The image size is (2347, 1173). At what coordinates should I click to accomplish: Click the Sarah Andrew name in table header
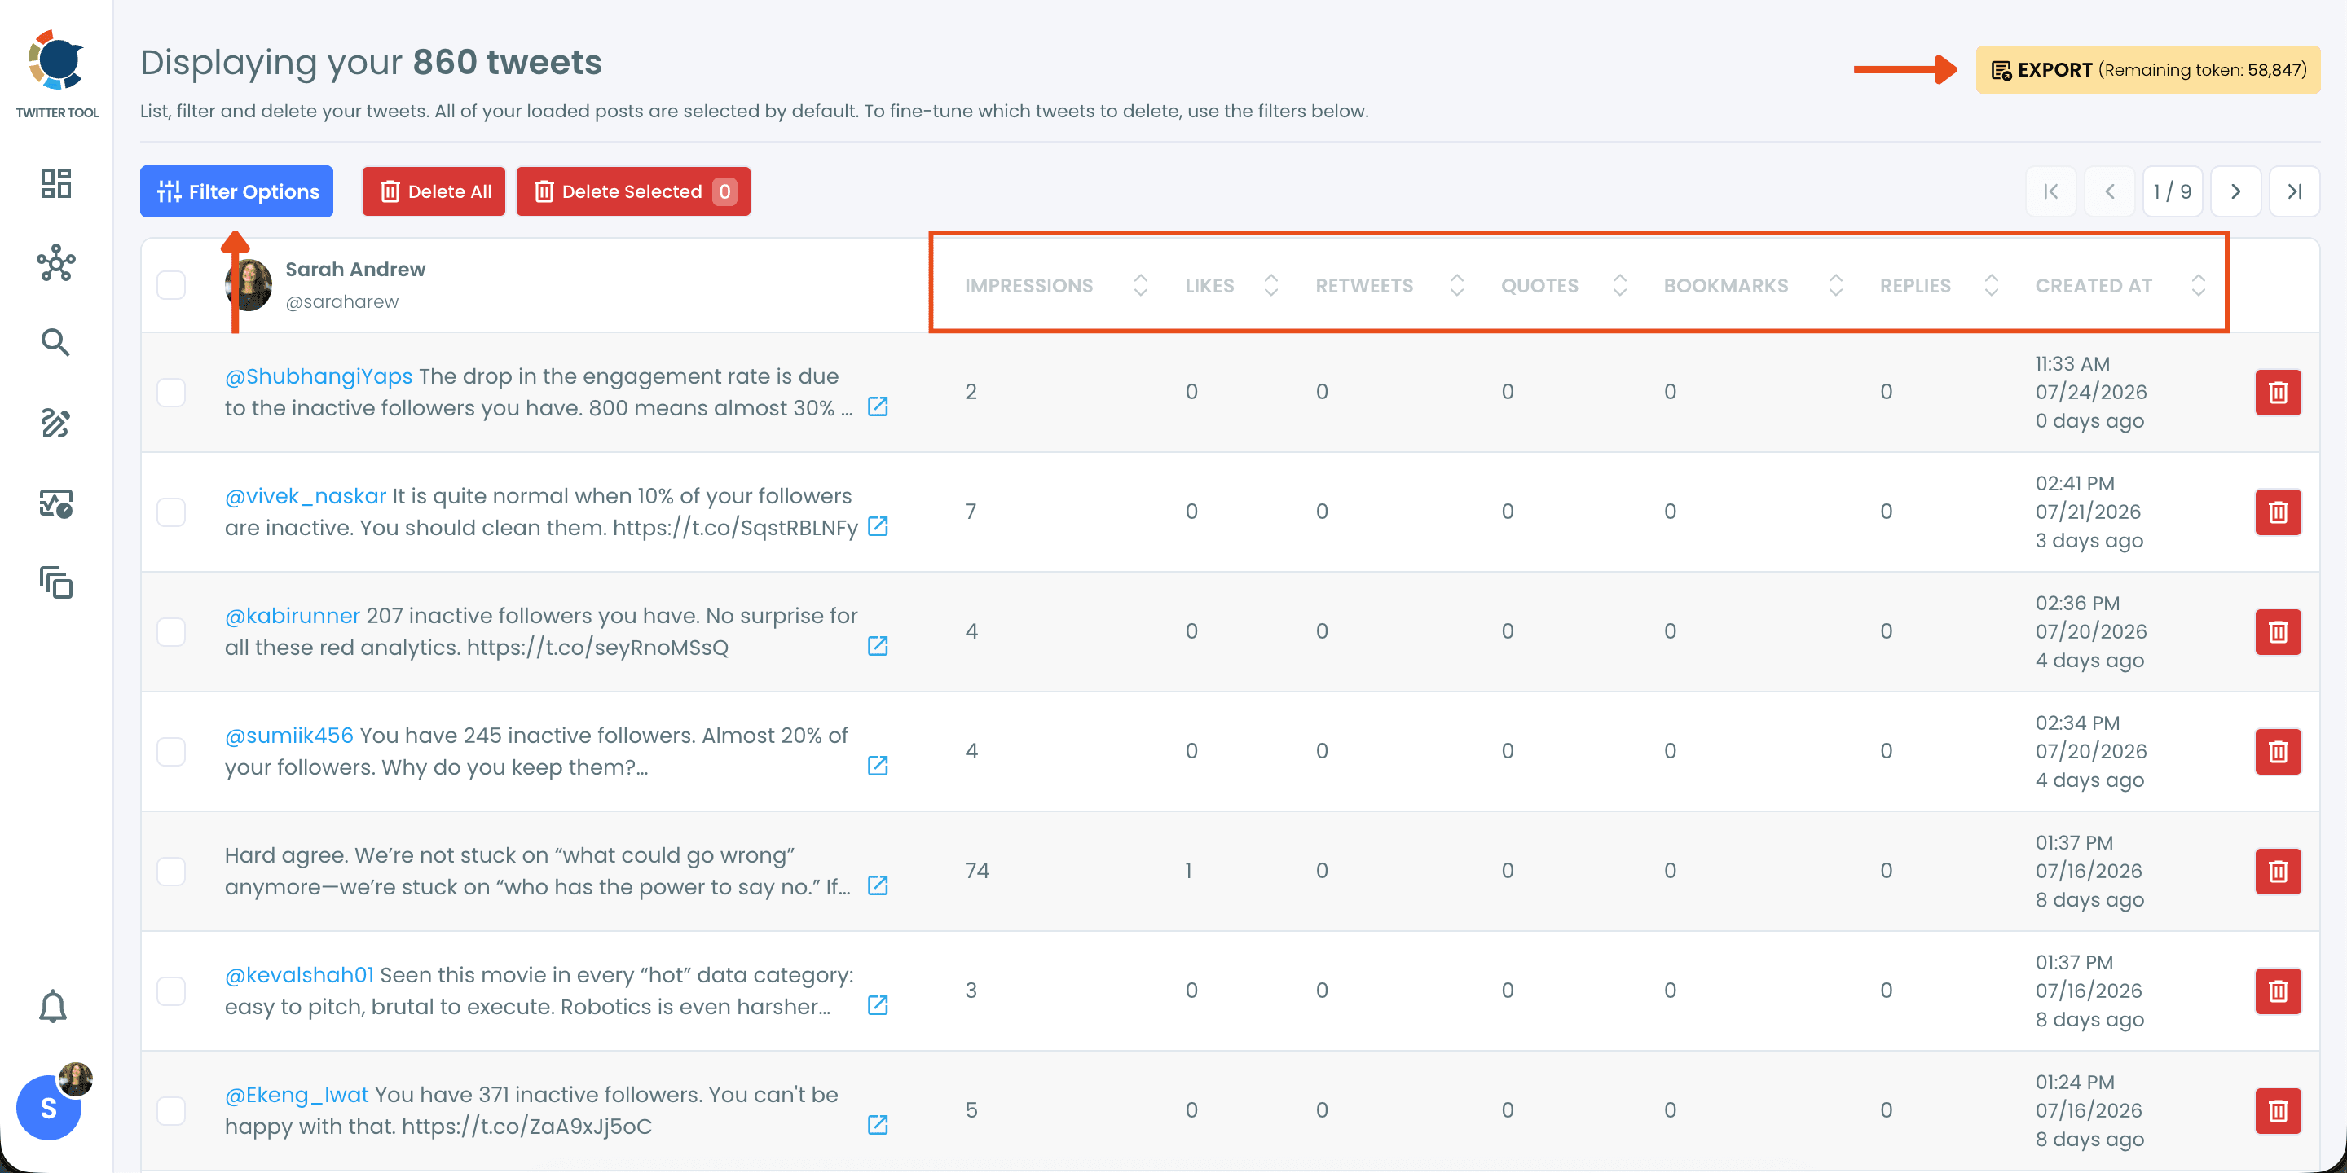click(x=355, y=269)
